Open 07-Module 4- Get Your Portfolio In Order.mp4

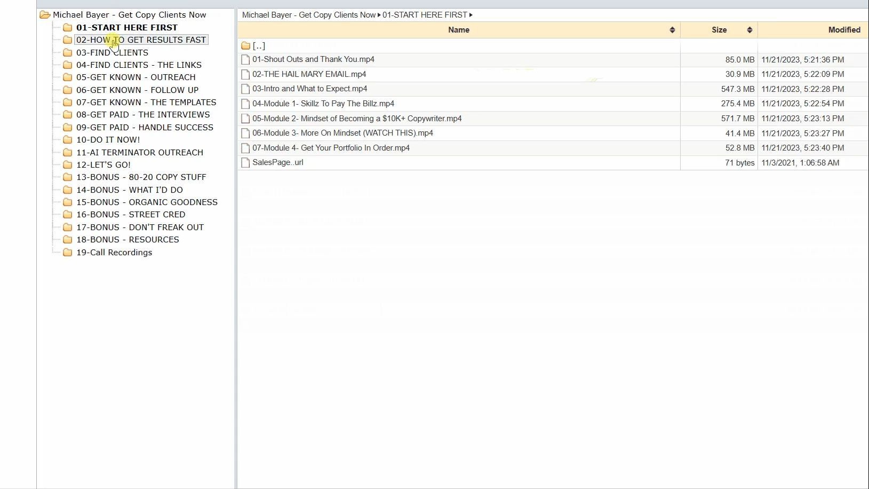pos(331,148)
